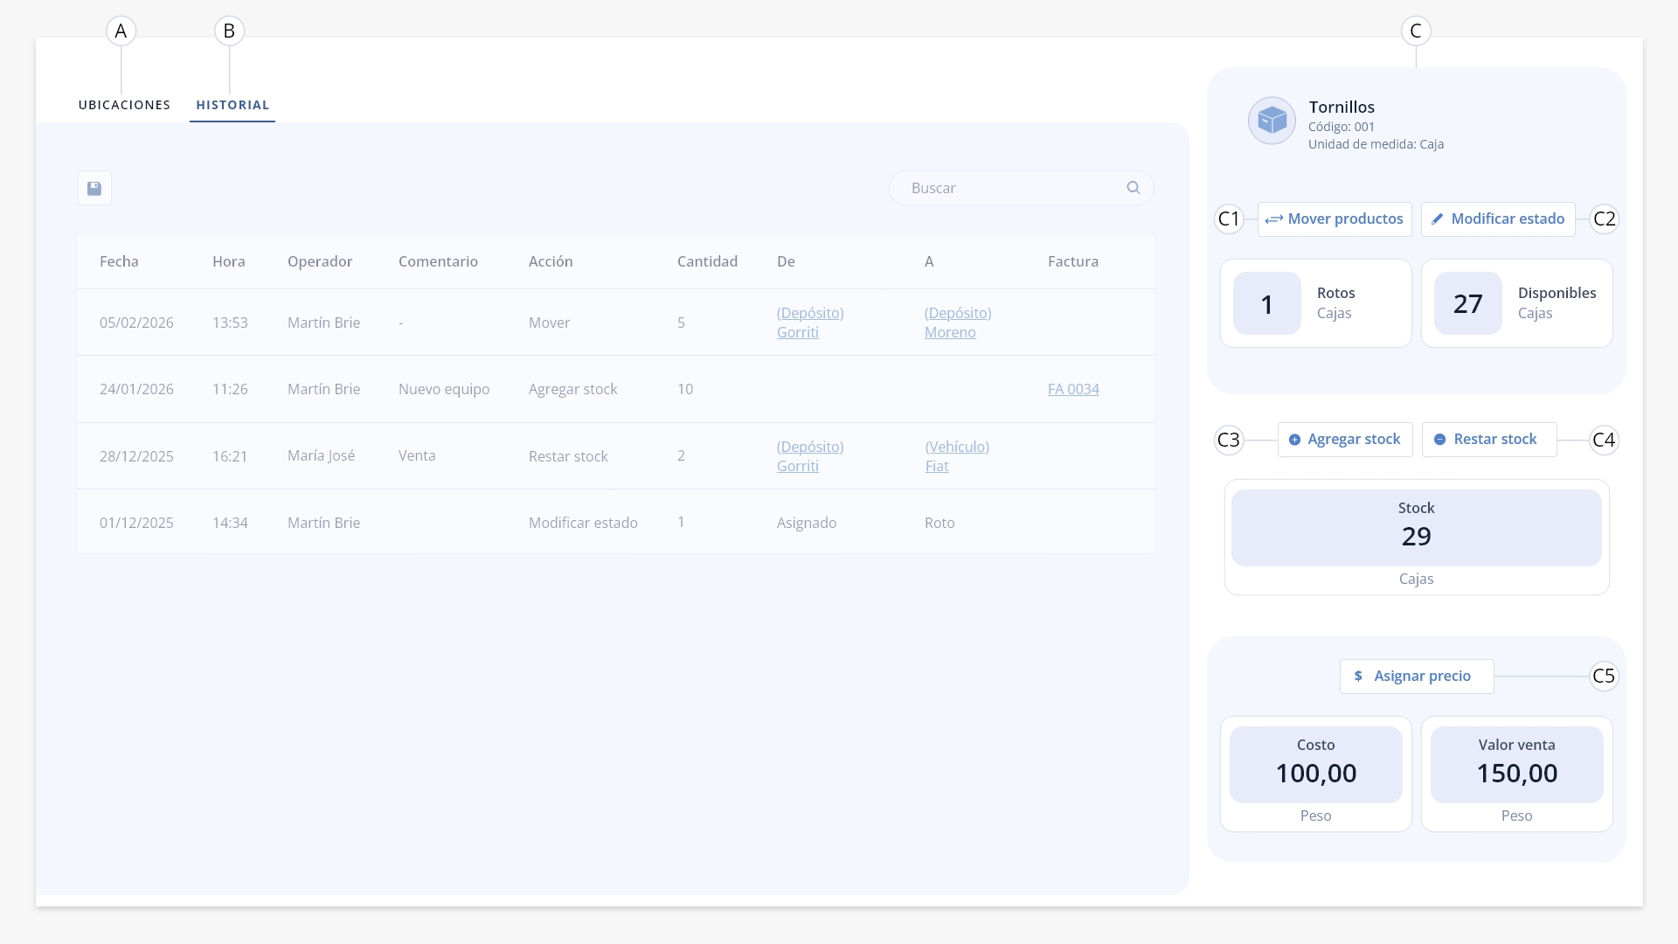This screenshot has width=1678, height=944.
Task: Click the Stock 29 card
Action: pos(1417,538)
